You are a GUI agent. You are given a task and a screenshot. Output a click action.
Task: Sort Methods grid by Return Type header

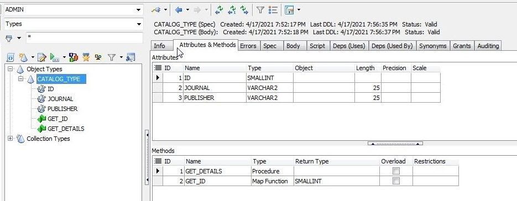[336, 161]
